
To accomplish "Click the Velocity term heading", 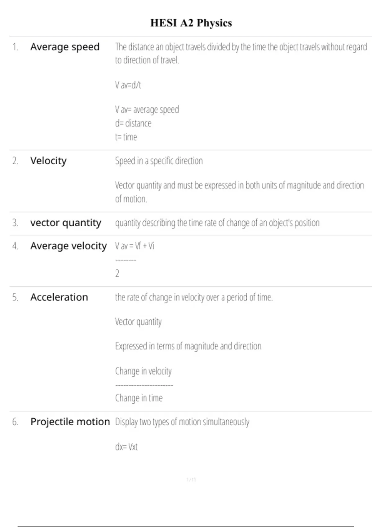I will 48,161.
